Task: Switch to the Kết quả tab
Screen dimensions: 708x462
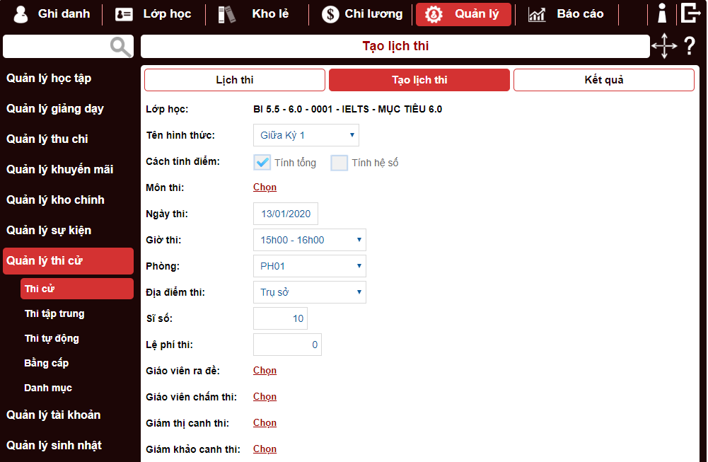Action: point(603,79)
